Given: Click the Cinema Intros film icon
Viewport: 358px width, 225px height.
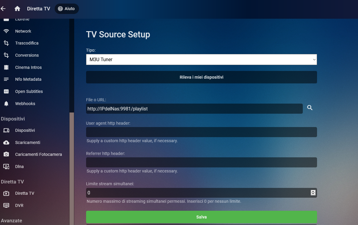Looking at the screenshot, I should pos(6,67).
